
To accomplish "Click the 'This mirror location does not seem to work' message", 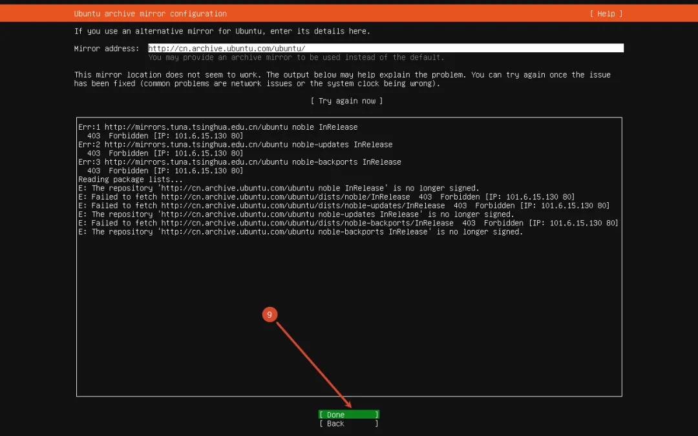I will [343, 79].
